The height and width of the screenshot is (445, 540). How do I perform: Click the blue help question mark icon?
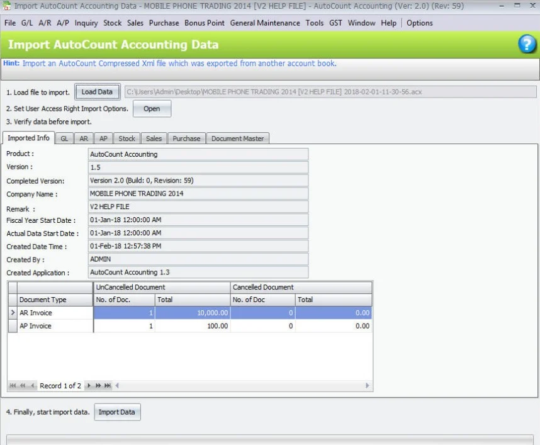tap(526, 44)
